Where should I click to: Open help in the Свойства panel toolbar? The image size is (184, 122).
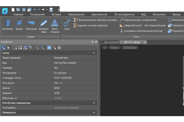coord(59,48)
